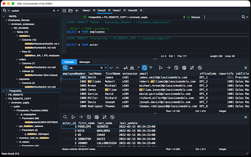Collapse the Employees_Remote node

6,20
